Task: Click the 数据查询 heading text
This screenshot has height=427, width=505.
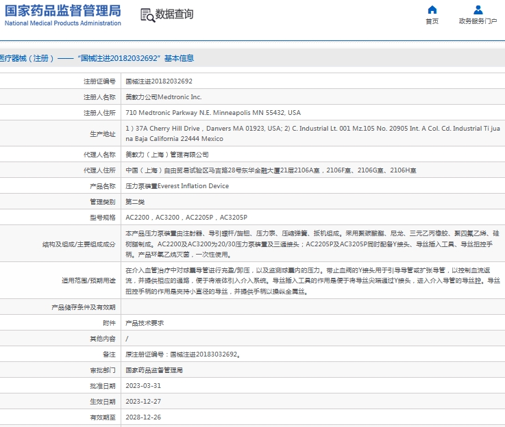Action: point(174,14)
